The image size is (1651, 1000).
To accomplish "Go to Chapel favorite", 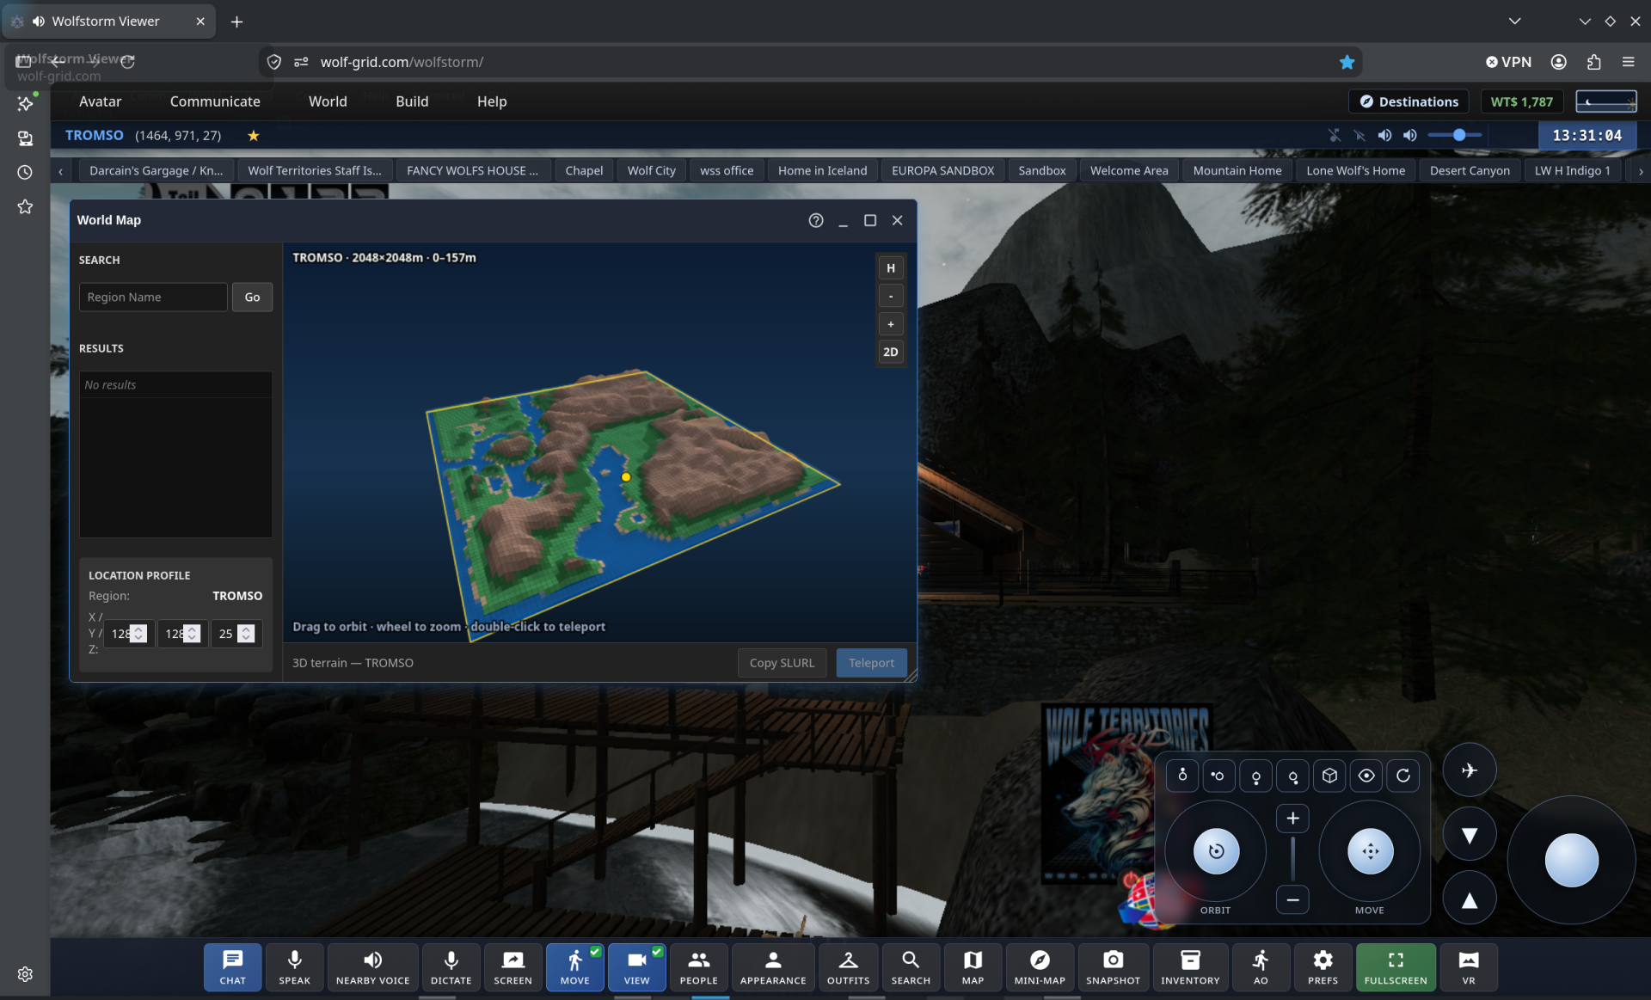I will click(584, 170).
